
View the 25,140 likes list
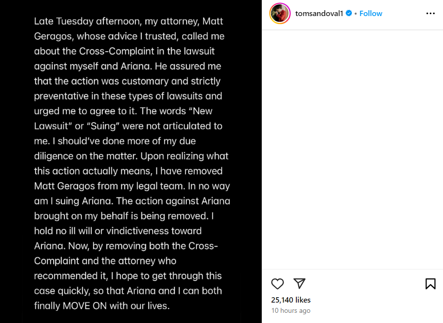click(291, 300)
